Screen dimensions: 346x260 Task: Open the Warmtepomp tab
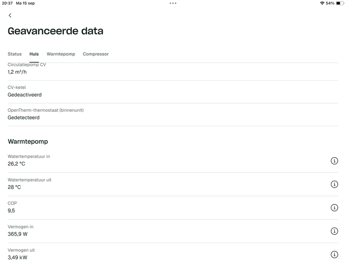click(61, 54)
